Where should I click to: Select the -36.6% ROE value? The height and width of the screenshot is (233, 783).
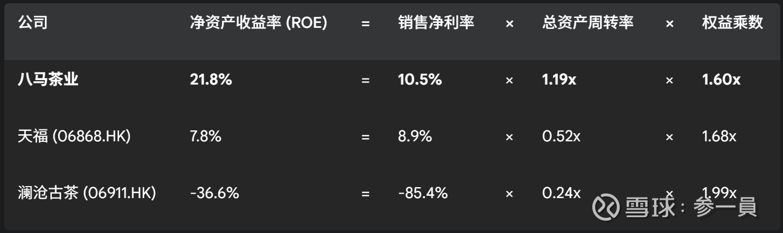(214, 193)
